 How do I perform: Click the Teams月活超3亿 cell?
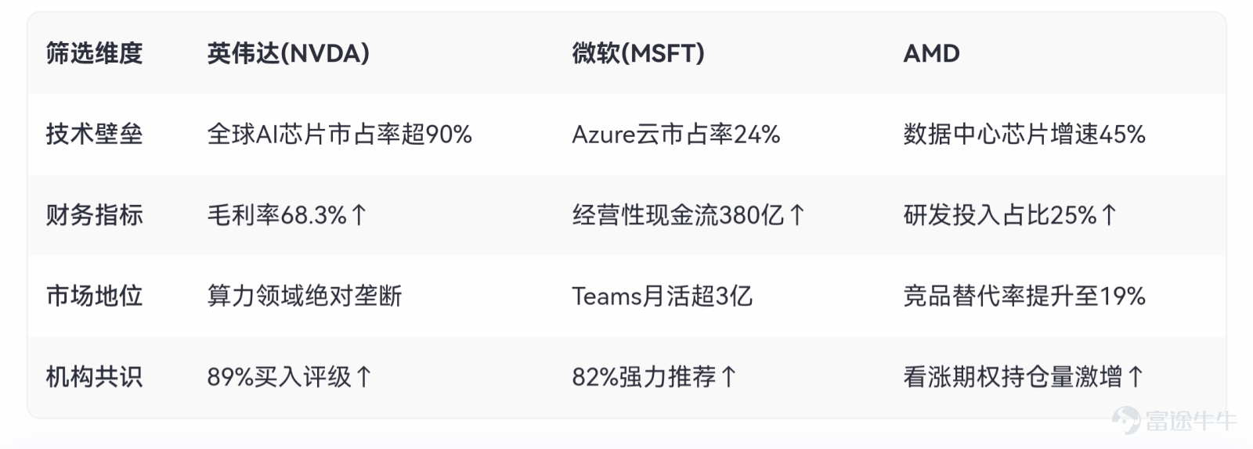[x=662, y=296]
